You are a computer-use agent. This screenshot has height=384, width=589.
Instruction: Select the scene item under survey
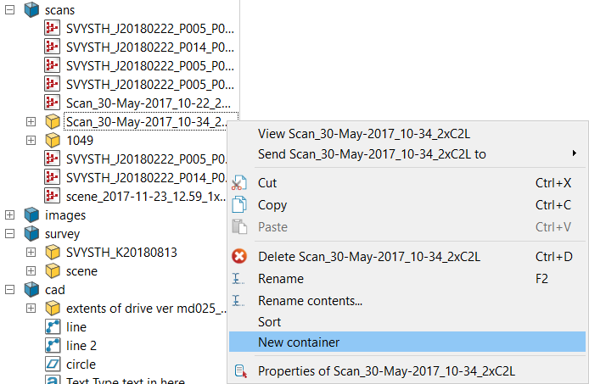pos(81,271)
